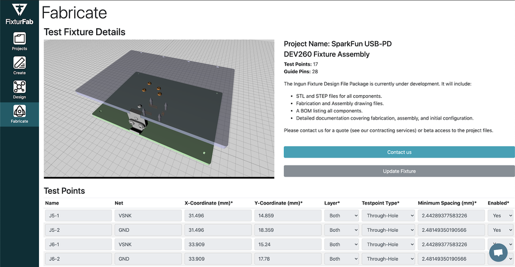The width and height of the screenshot is (515, 267).
Task: Click the Y-Coordinate (mm)* column header
Action: (x=279, y=203)
